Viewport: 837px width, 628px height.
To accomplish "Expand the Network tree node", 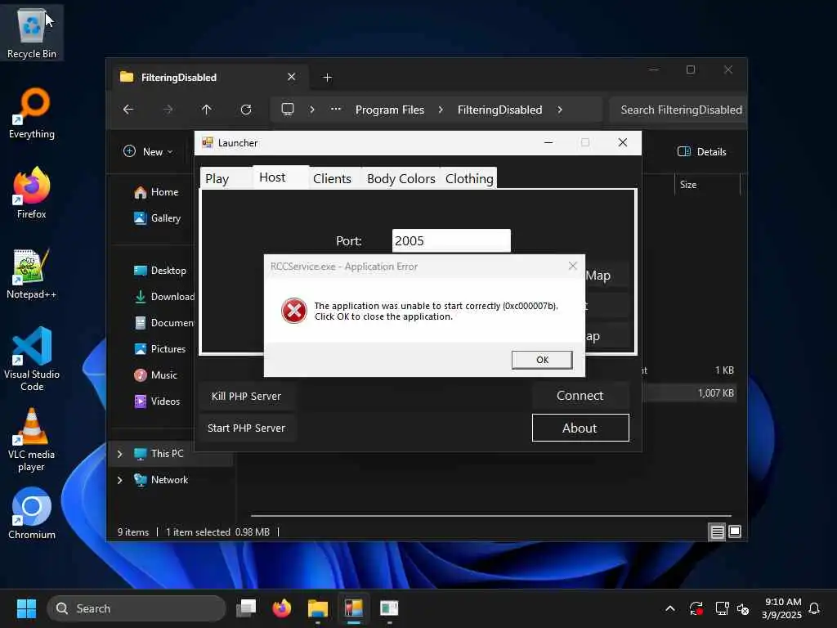I will (119, 480).
